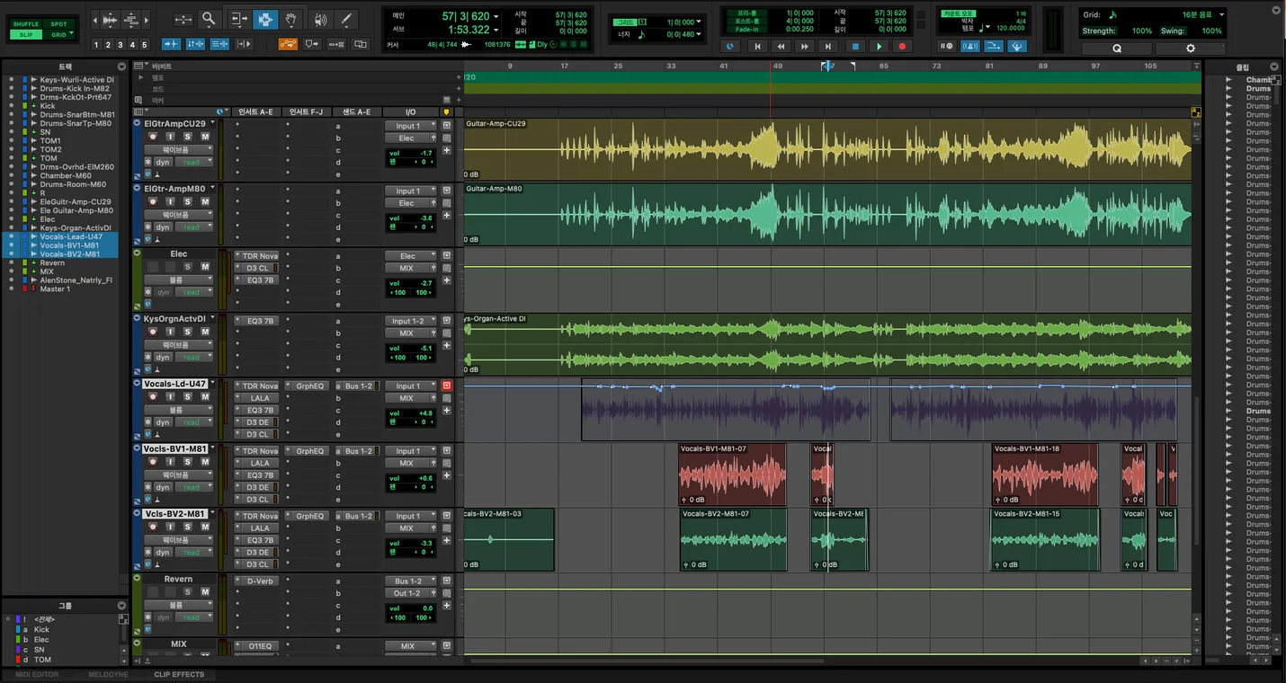Recall zoom preset 5
Screen dimensions: 1286x683
(x=144, y=45)
